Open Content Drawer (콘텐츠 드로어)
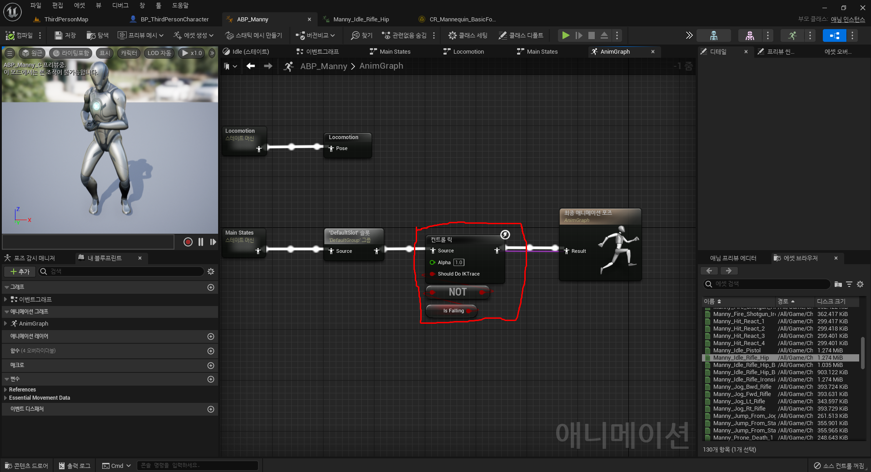The image size is (871, 472). (x=26, y=466)
